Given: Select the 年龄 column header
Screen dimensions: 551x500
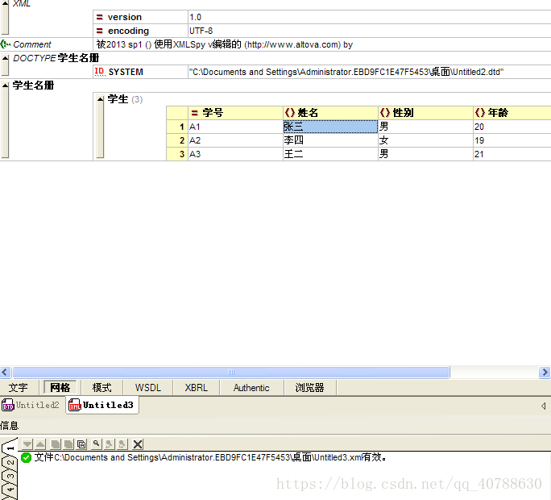Looking at the screenshot, I should 512,113.
